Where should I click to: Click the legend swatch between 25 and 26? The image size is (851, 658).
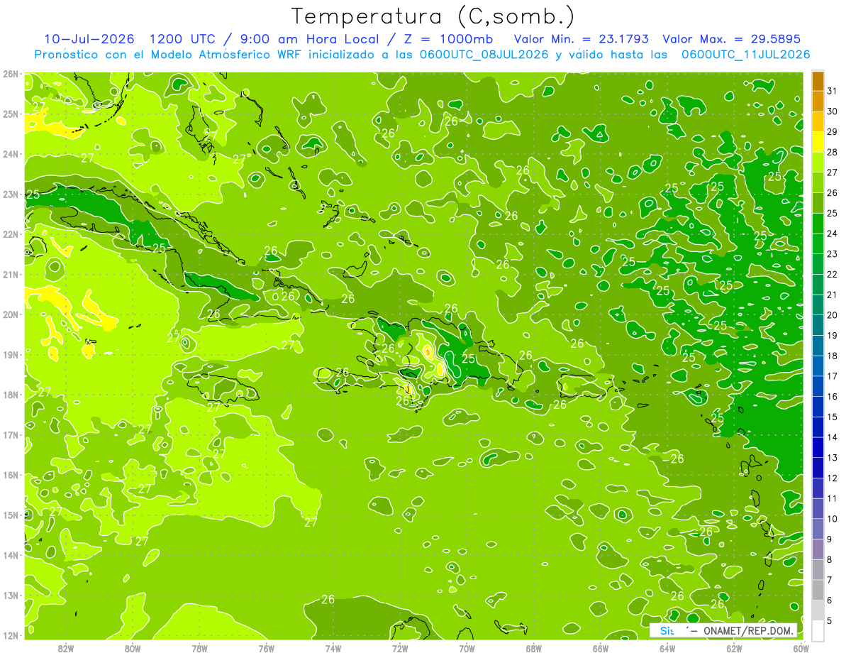818,202
